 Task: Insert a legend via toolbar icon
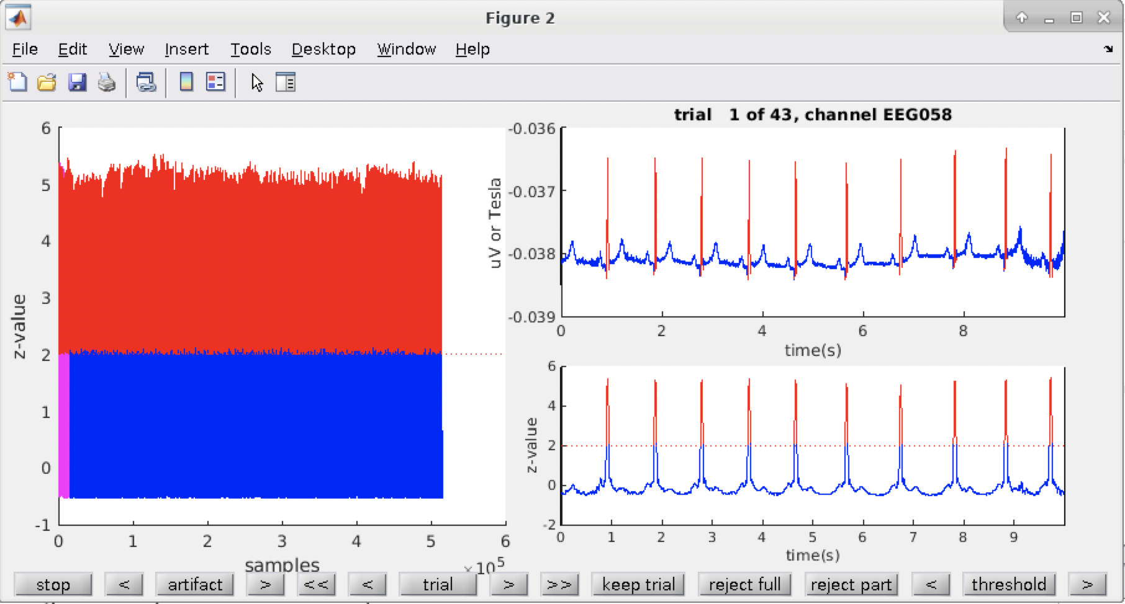click(215, 82)
